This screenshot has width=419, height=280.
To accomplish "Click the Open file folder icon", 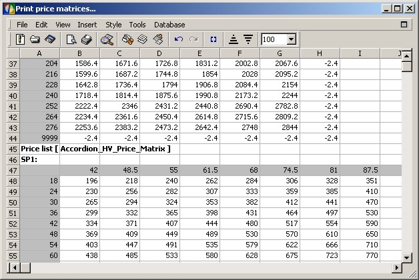I will point(35,39).
